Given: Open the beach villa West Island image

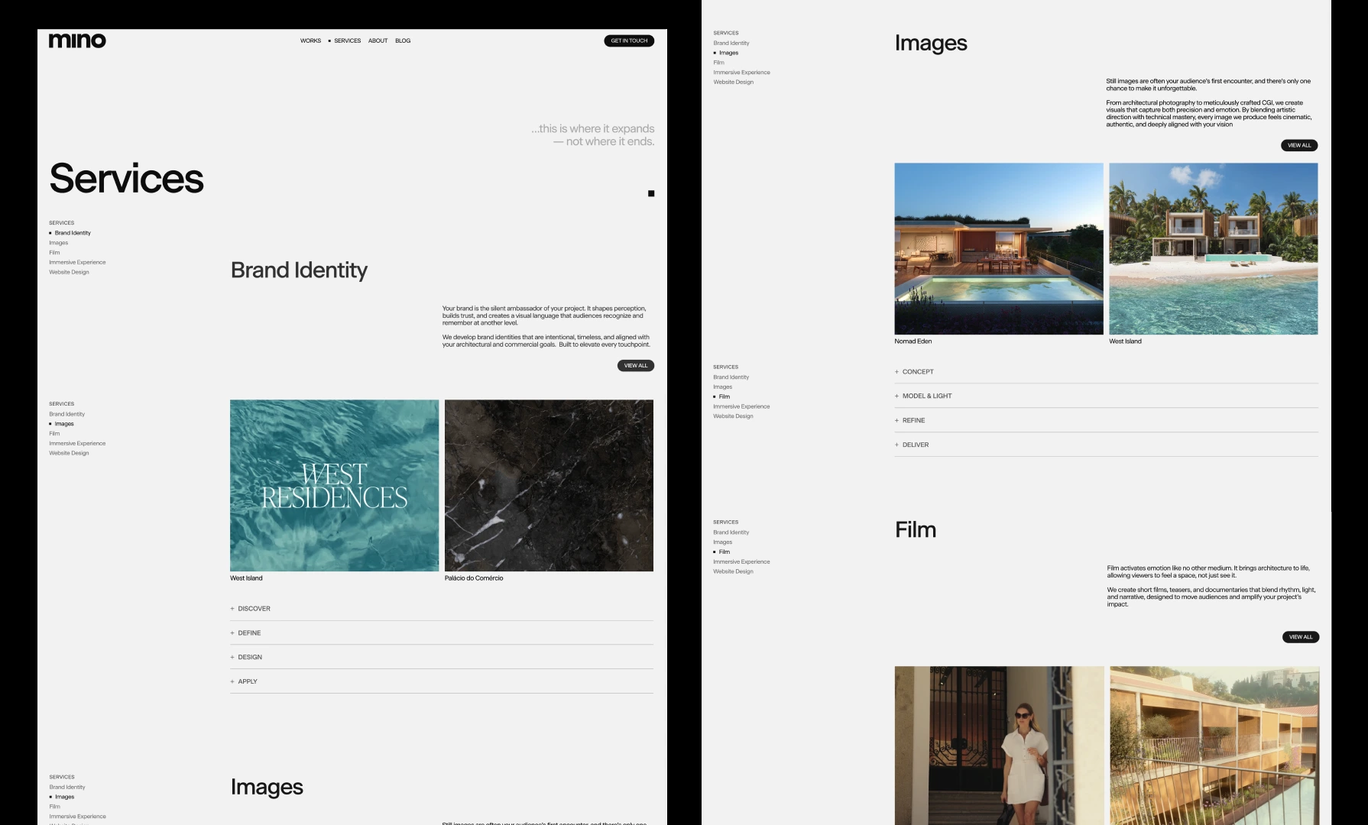Looking at the screenshot, I should pyautogui.click(x=1214, y=248).
